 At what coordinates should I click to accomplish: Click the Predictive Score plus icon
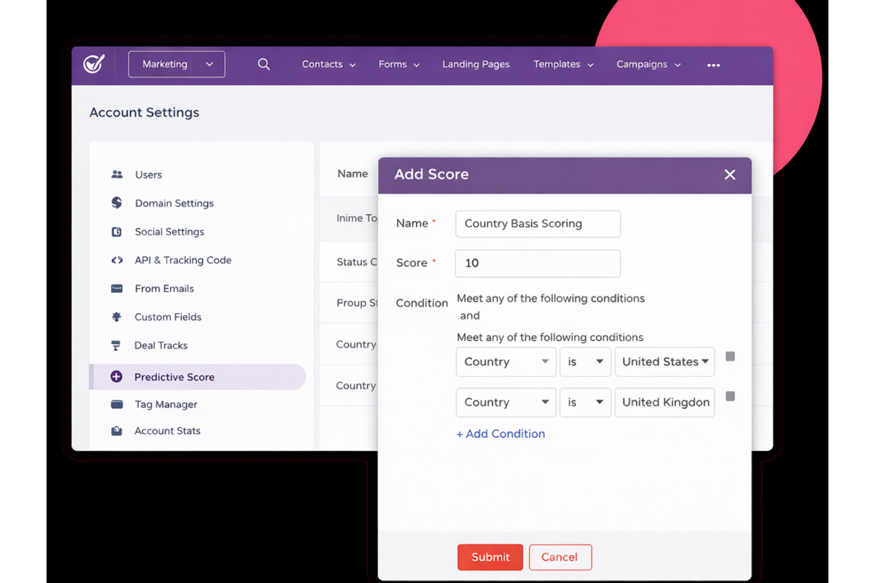click(116, 376)
